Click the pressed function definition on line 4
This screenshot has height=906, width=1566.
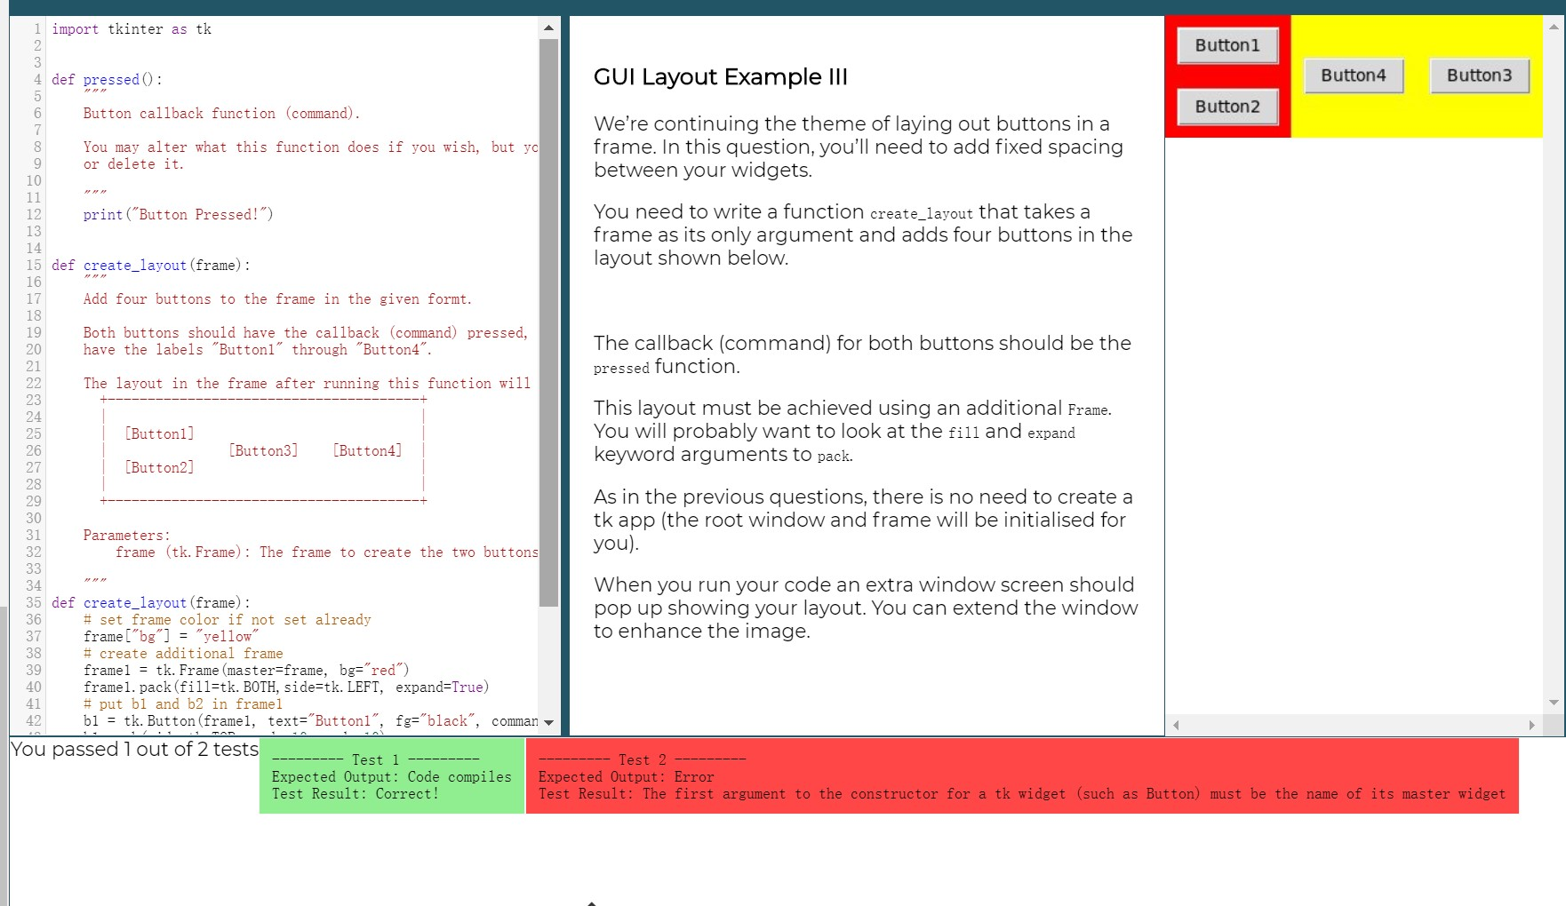coord(108,79)
